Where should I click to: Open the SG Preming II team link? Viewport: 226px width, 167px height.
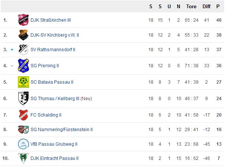click(x=45, y=66)
